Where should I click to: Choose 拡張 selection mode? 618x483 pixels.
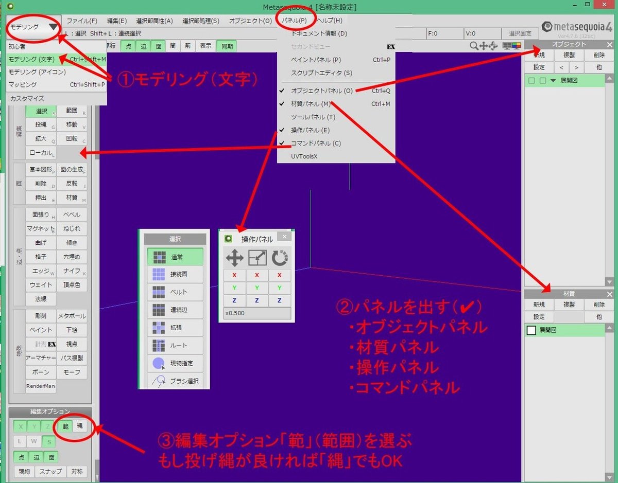[x=176, y=327]
